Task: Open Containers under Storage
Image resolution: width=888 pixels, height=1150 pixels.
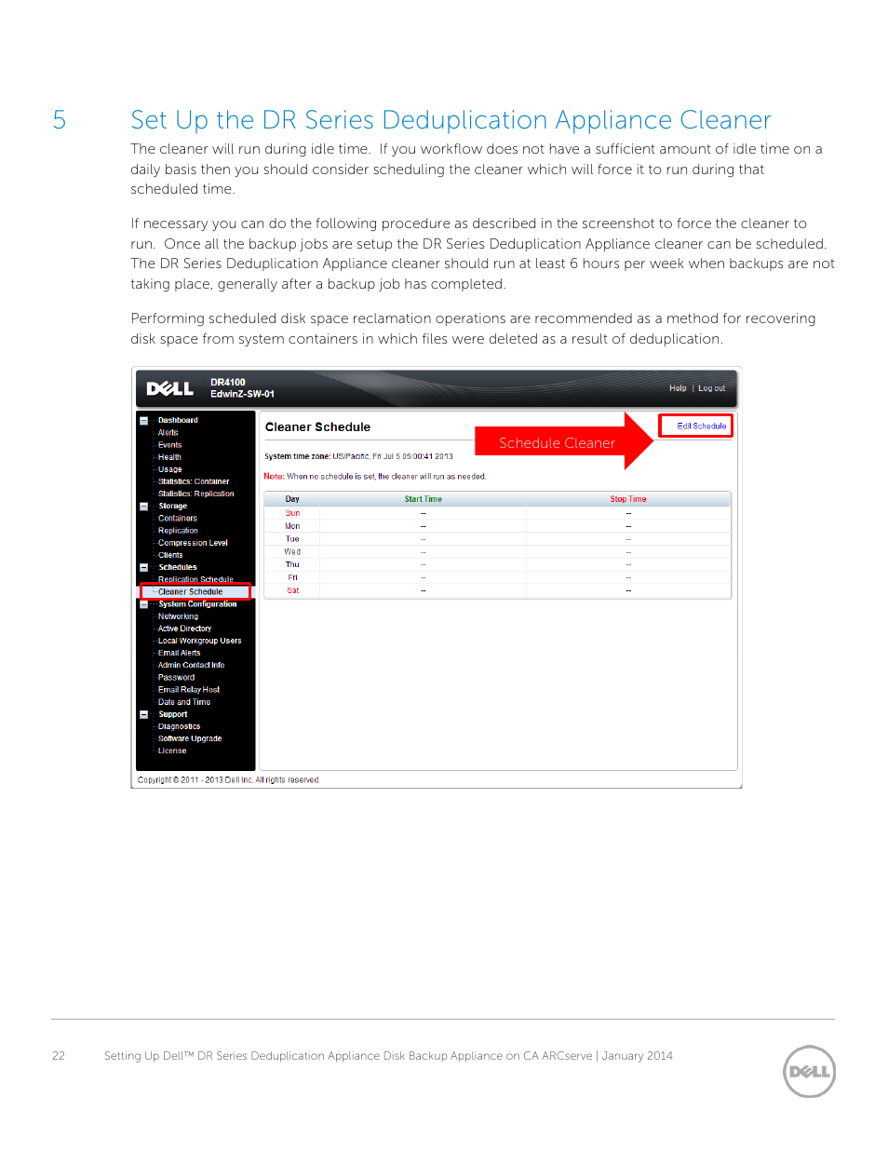Action: click(178, 518)
